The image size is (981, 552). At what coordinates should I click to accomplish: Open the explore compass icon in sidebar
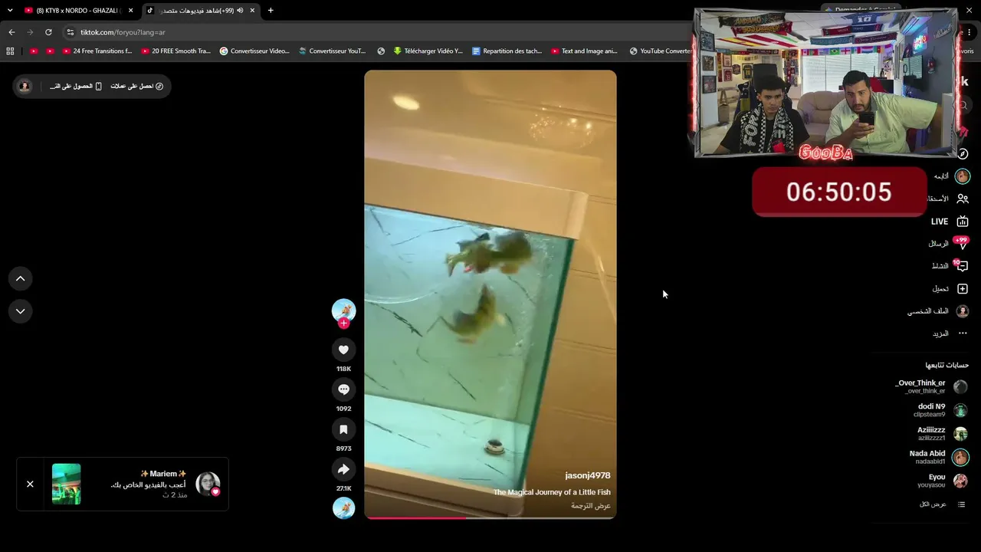[x=963, y=154]
